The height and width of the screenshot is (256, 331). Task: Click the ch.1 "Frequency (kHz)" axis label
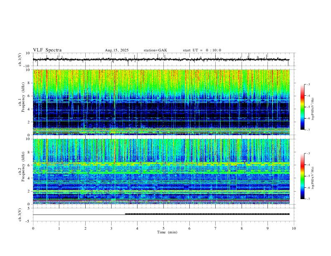coord(23,97)
